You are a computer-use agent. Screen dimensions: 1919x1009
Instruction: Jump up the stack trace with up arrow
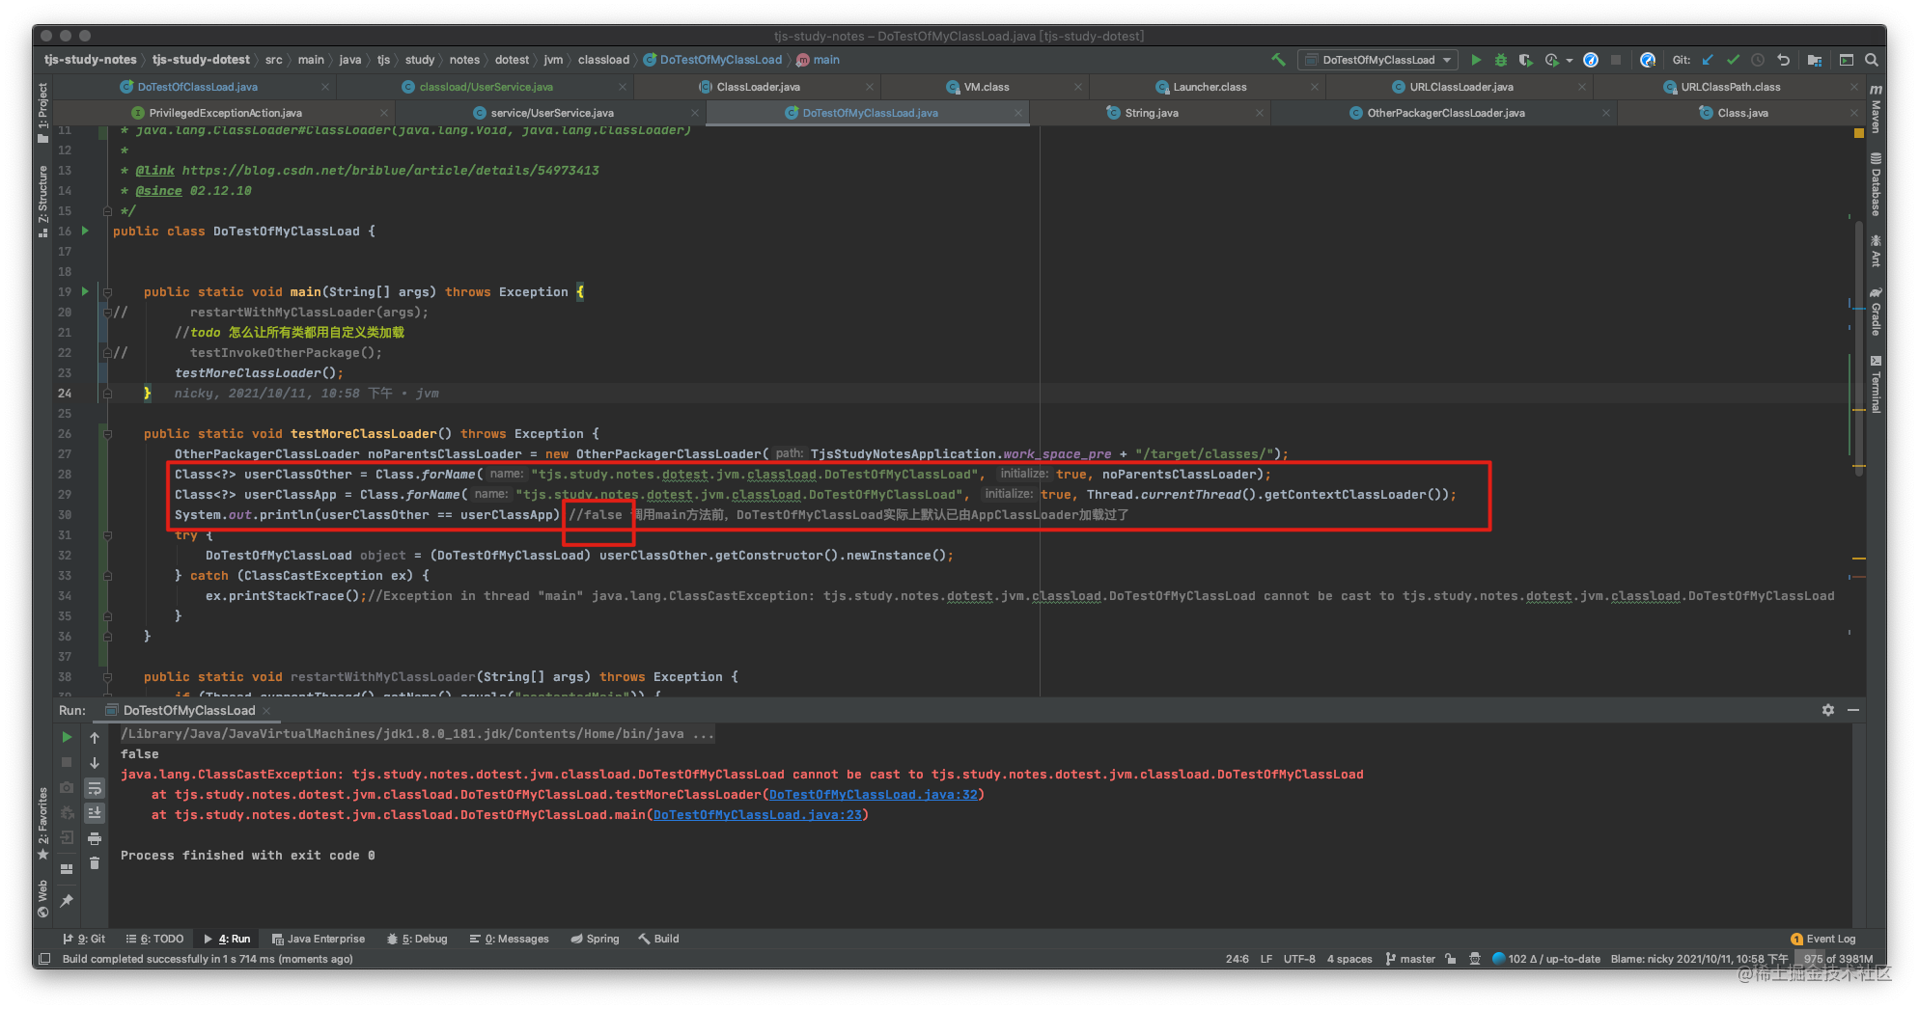[95, 737]
